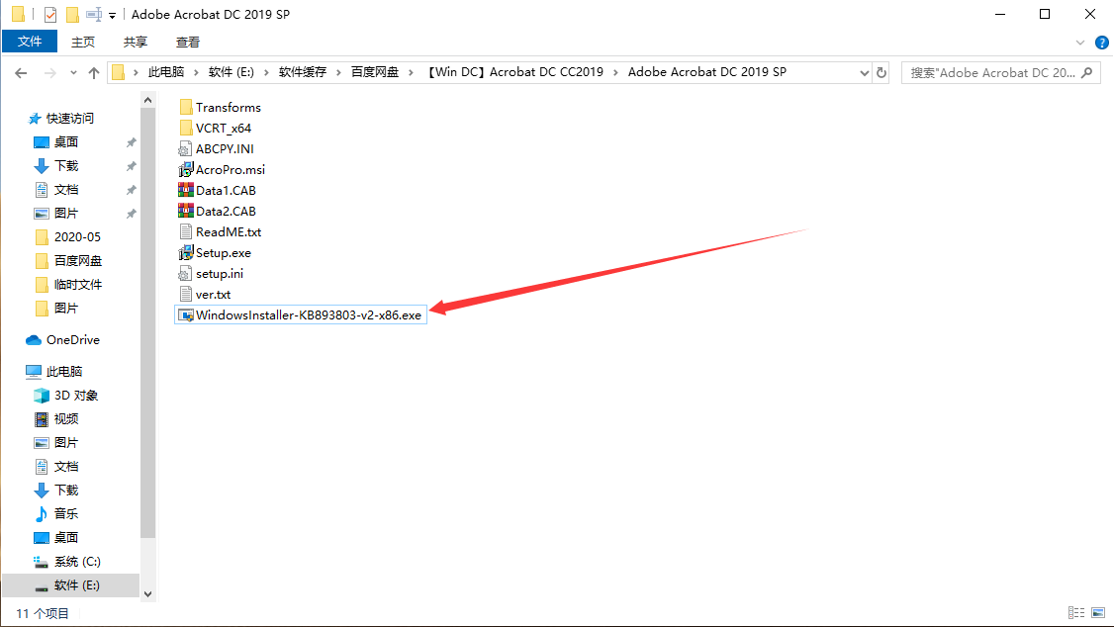This screenshot has height=627, width=1114.
Task: Click sidebar scrollbar down arrow
Action: pos(147,594)
